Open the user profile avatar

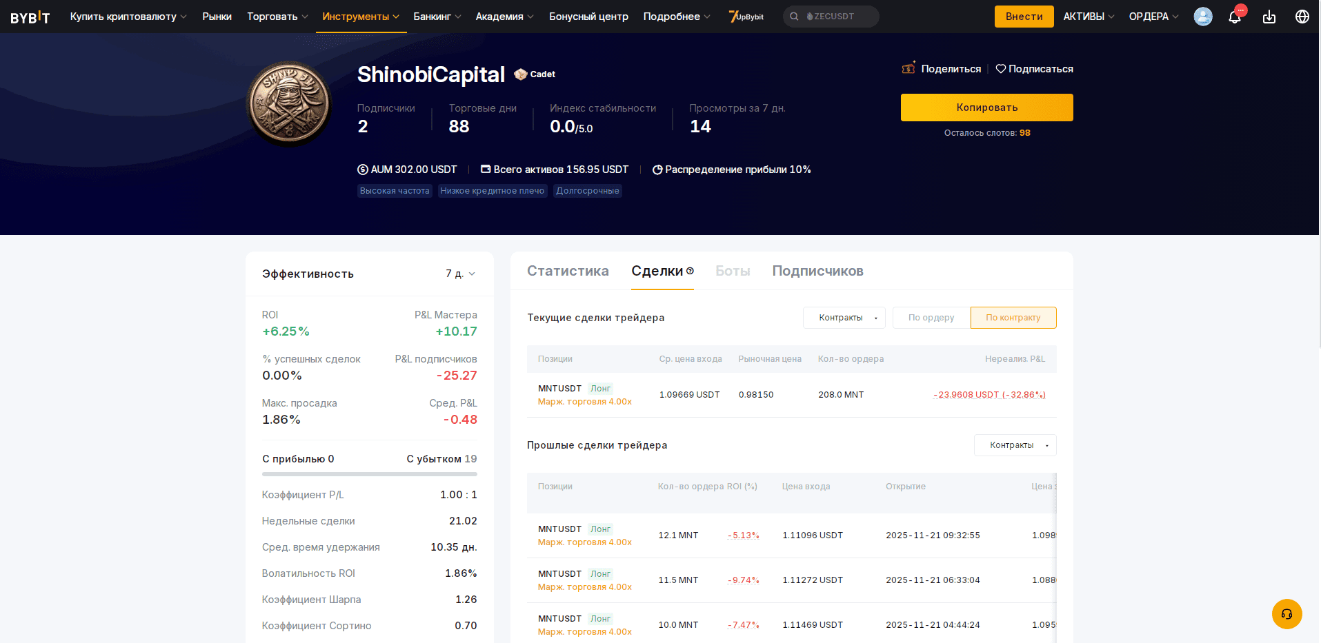click(x=1203, y=17)
